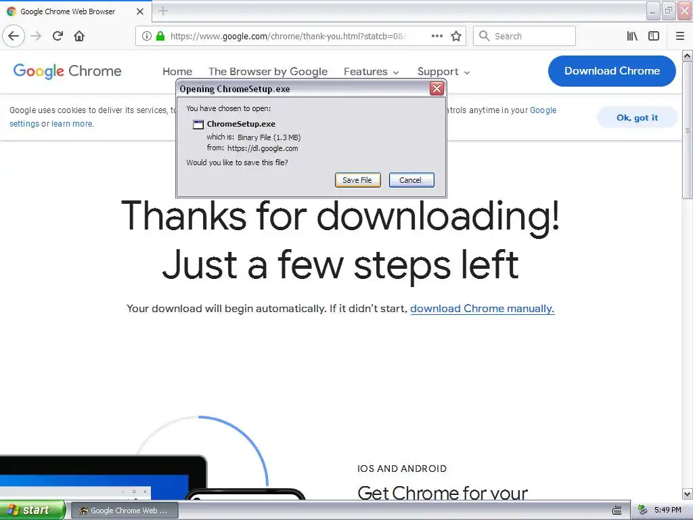The height and width of the screenshot is (520, 693).
Task: Click the green padlock security icon
Action: click(160, 36)
